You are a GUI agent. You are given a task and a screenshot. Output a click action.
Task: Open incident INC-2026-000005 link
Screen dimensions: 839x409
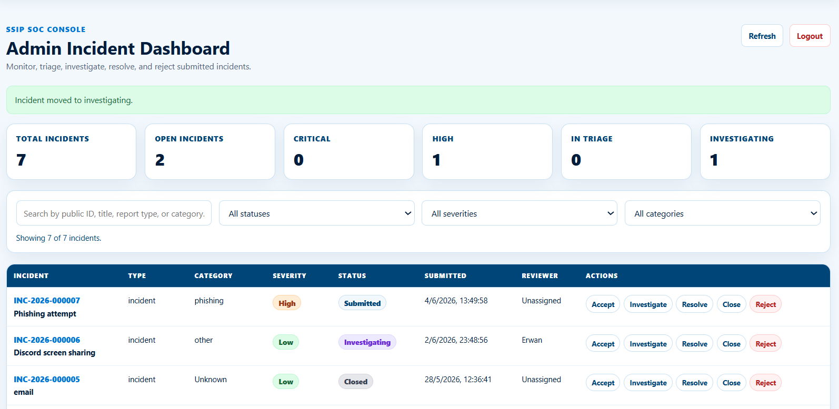tap(47, 380)
